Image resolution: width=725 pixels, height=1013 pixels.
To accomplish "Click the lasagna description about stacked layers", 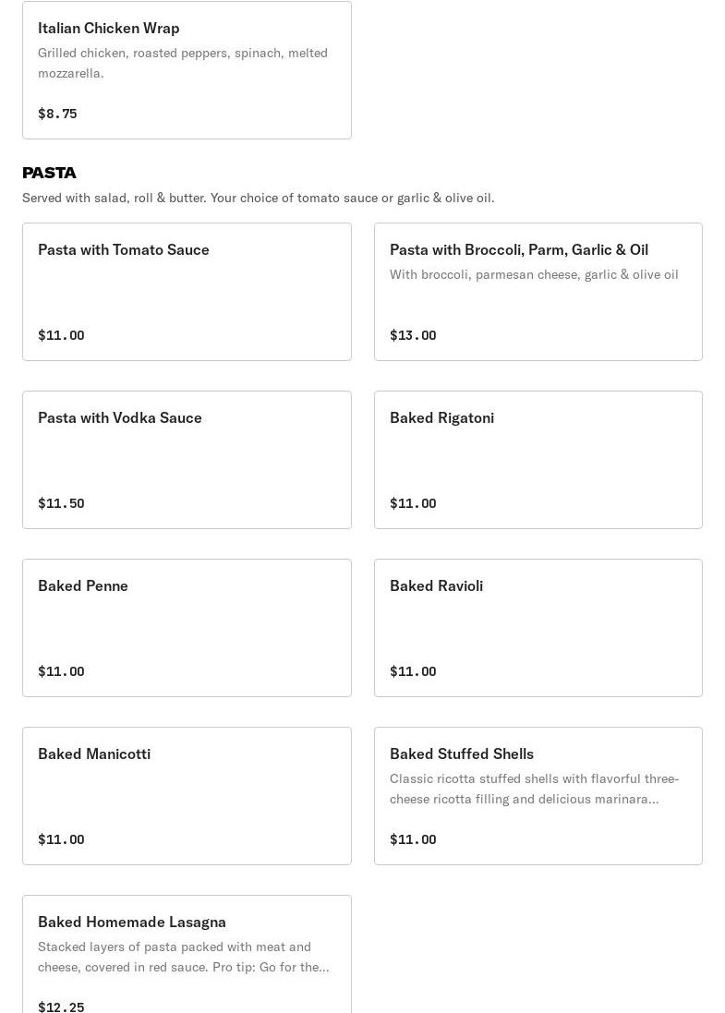I will 184,957.
